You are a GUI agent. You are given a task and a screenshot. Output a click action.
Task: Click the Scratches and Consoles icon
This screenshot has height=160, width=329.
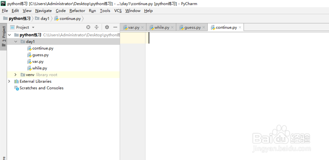[16, 88]
